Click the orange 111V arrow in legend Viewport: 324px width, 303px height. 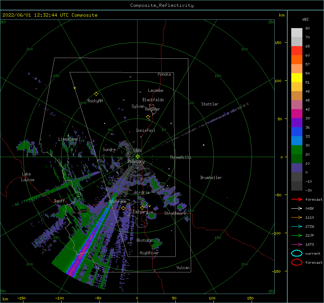click(297, 217)
